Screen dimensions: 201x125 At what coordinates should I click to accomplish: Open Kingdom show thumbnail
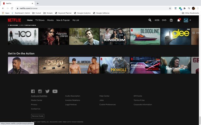[115, 36]
